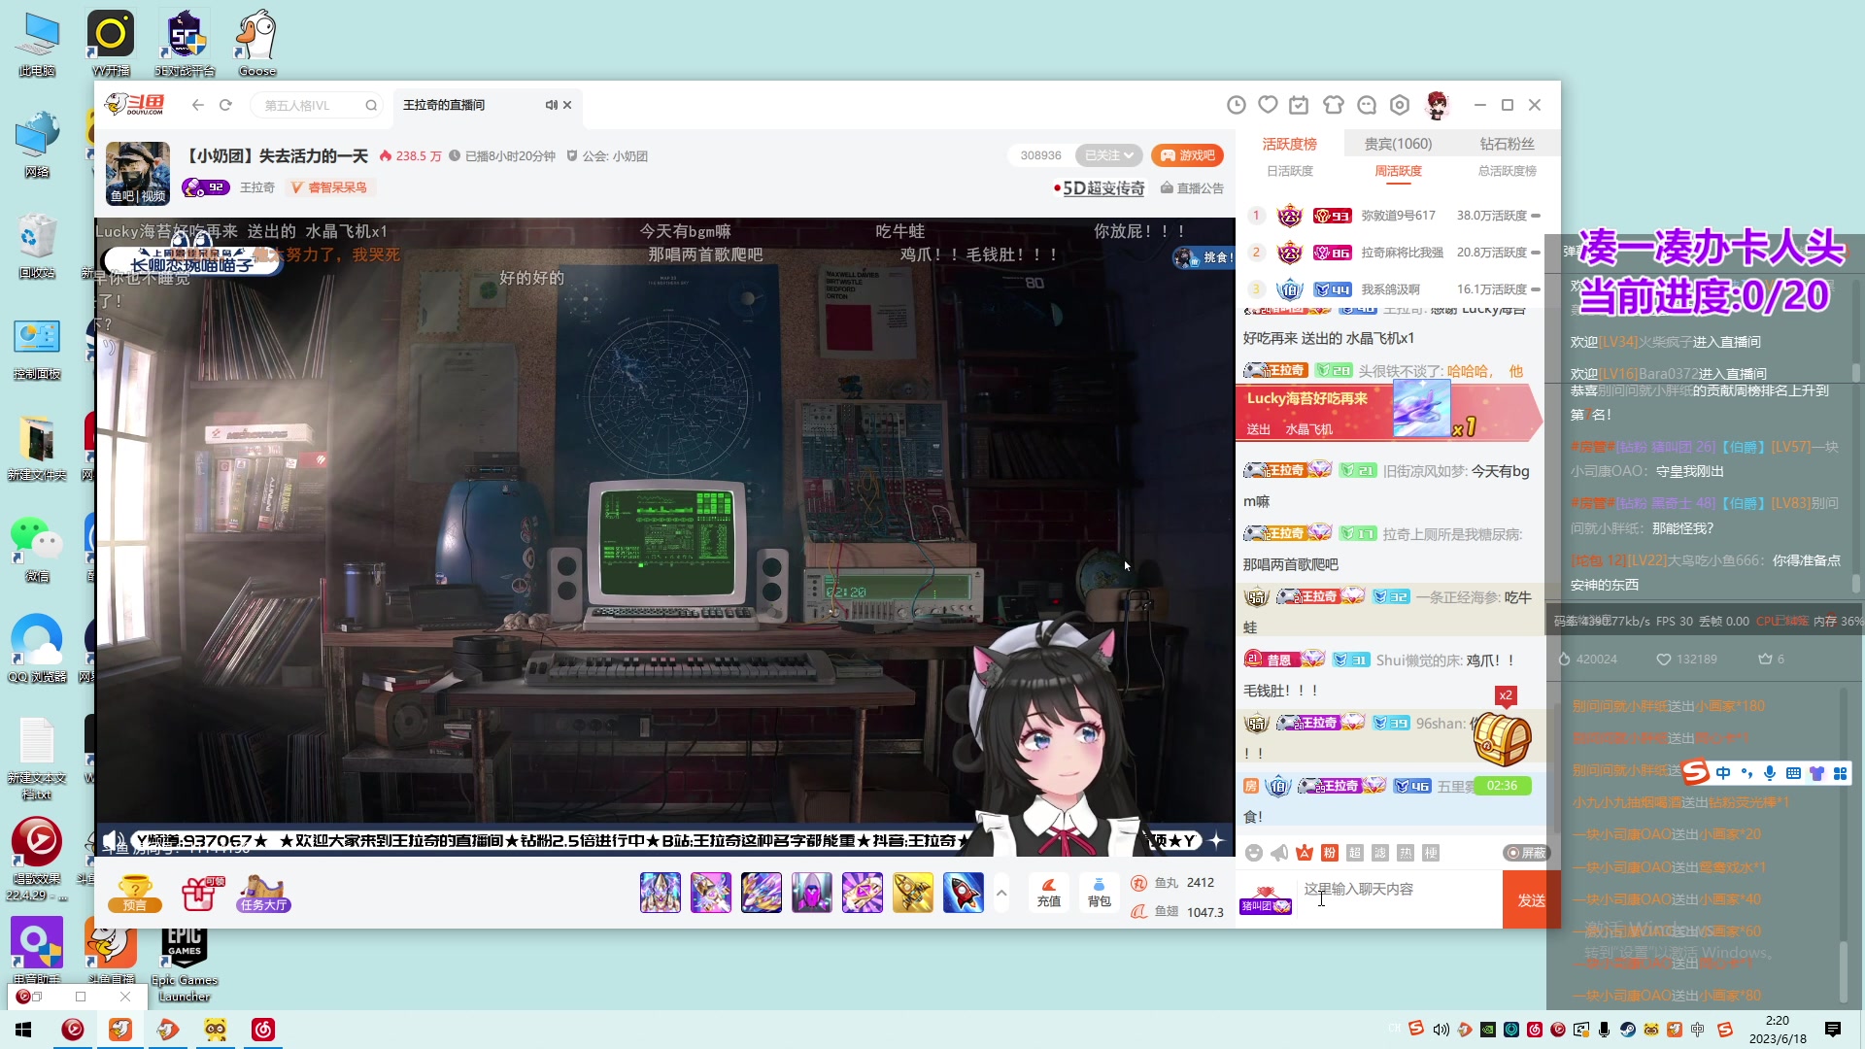Switch to 活跃度榜 tab
Image resolution: width=1865 pixels, height=1049 pixels.
pyautogui.click(x=1290, y=144)
